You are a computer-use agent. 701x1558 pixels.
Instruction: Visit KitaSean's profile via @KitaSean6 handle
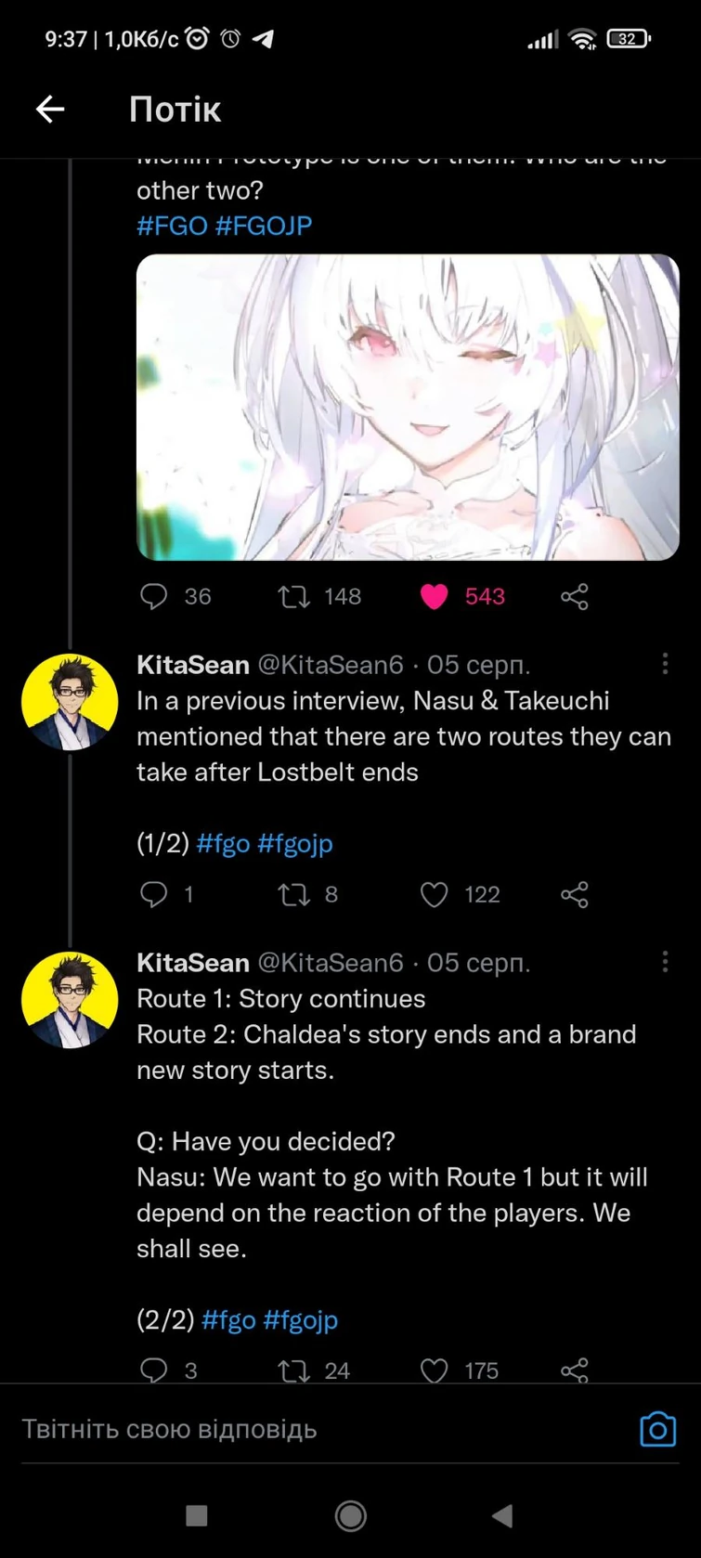point(332,665)
